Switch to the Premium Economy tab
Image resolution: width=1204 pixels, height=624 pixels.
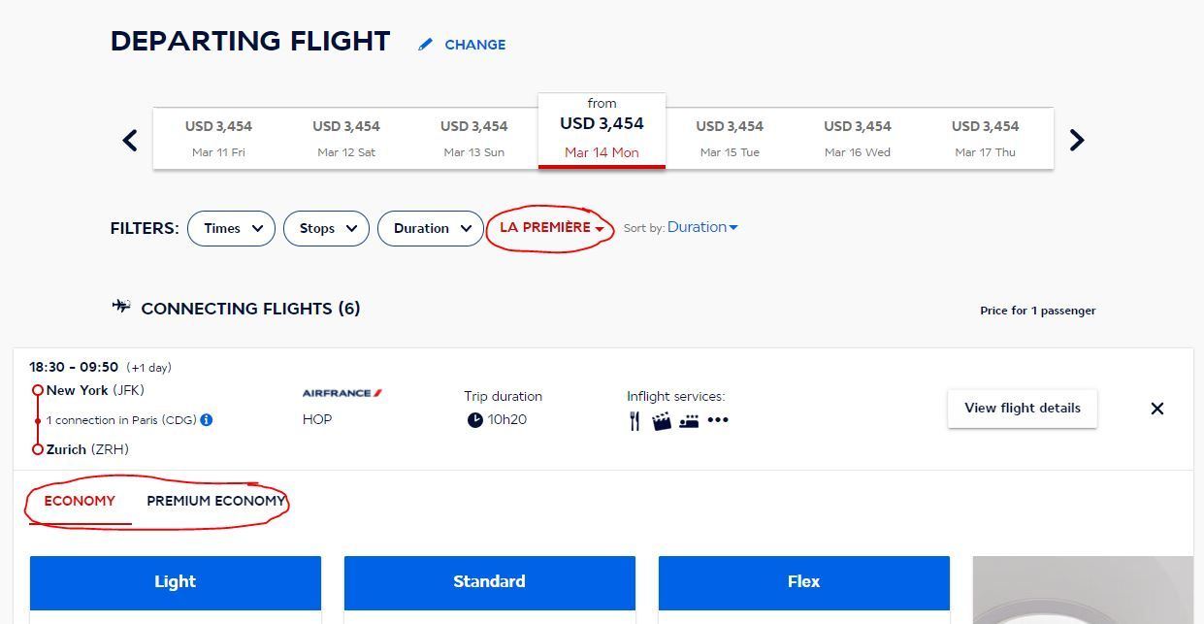pyautogui.click(x=215, y=501)
